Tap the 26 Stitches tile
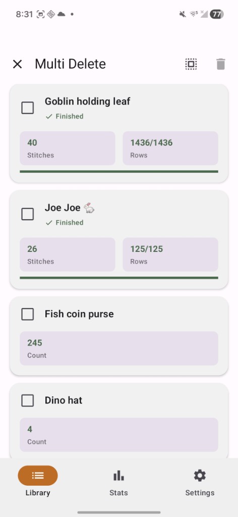238x517 pixels. (x=68, y=254)
